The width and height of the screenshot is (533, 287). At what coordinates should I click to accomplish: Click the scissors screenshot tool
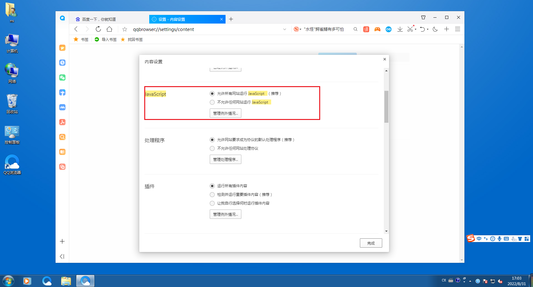tap(410, 29)
